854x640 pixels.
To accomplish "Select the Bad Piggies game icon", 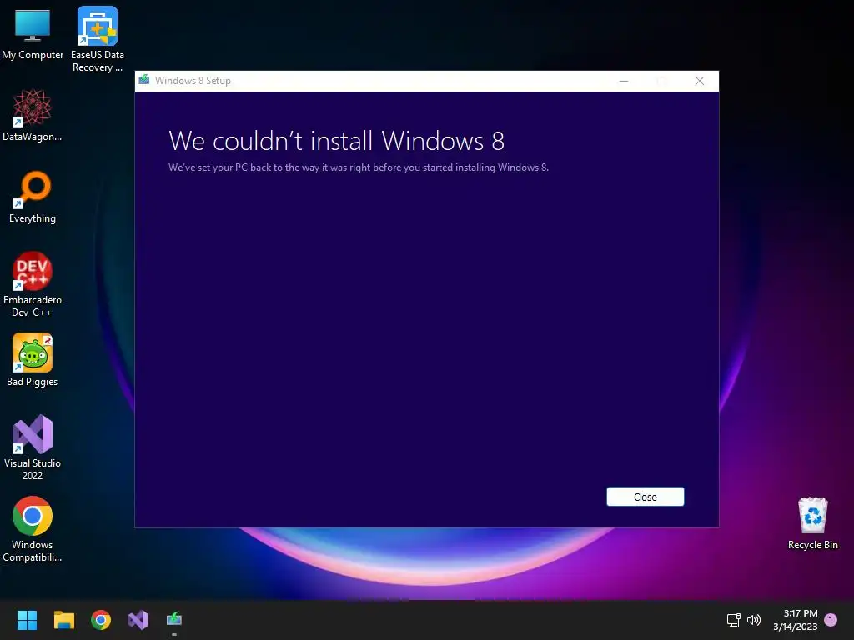I will coord(33,360).
